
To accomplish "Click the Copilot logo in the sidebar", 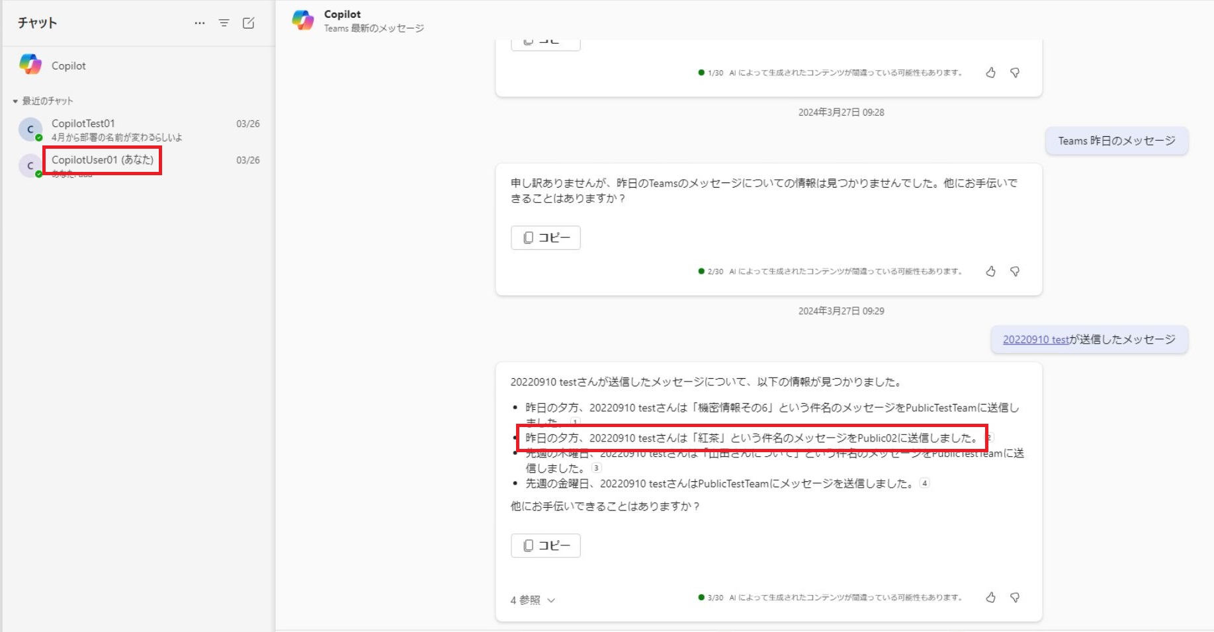I will (x=30, y=64).
